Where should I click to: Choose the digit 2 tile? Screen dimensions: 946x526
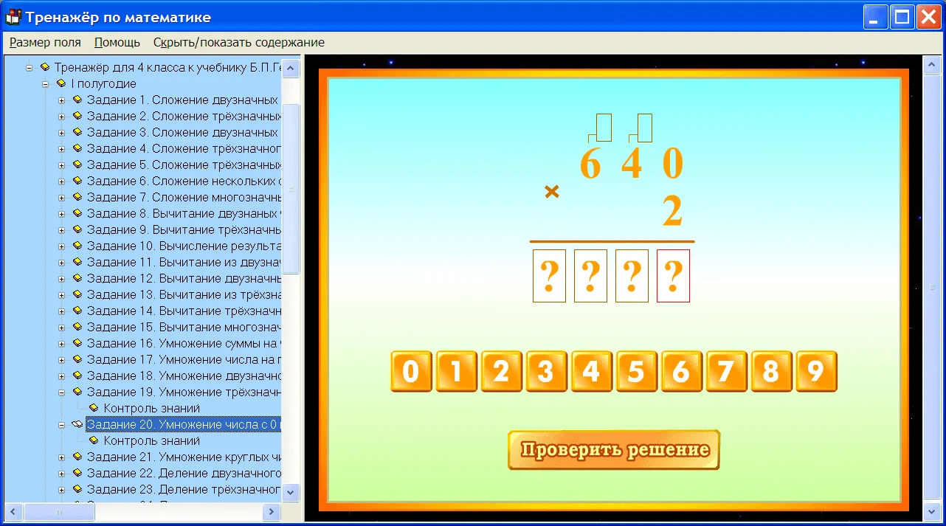point(501,371)
